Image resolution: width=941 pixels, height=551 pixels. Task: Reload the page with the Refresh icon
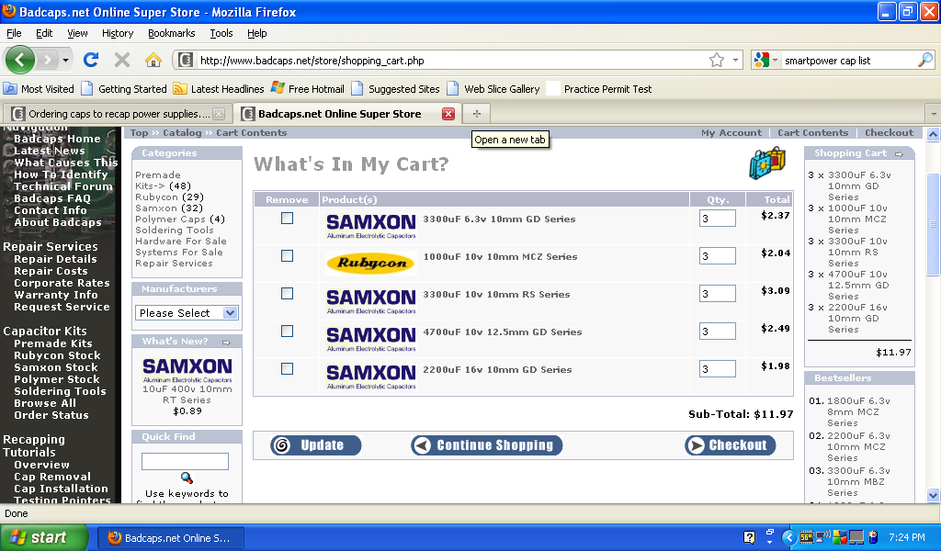point(91,60)
